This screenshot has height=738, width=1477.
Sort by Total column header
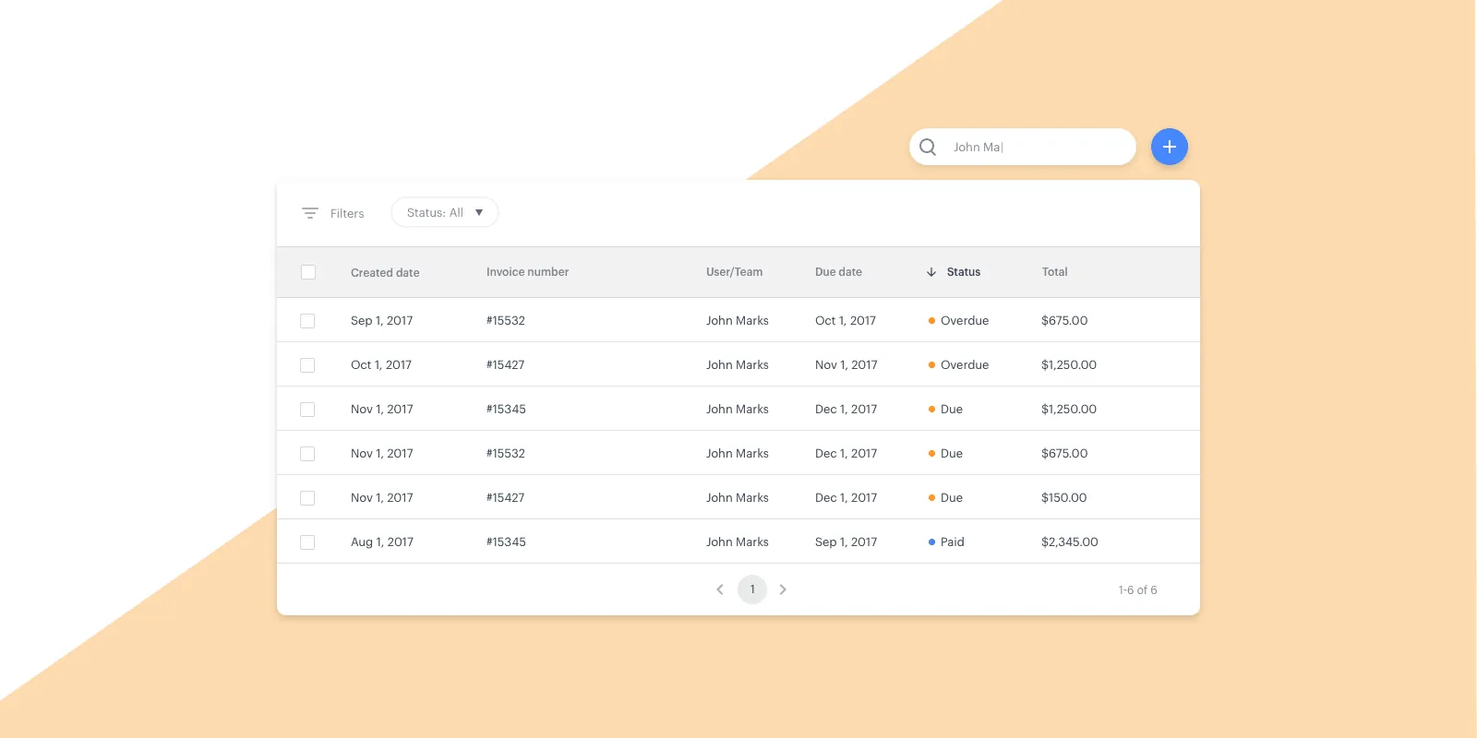click(1054, 272)
